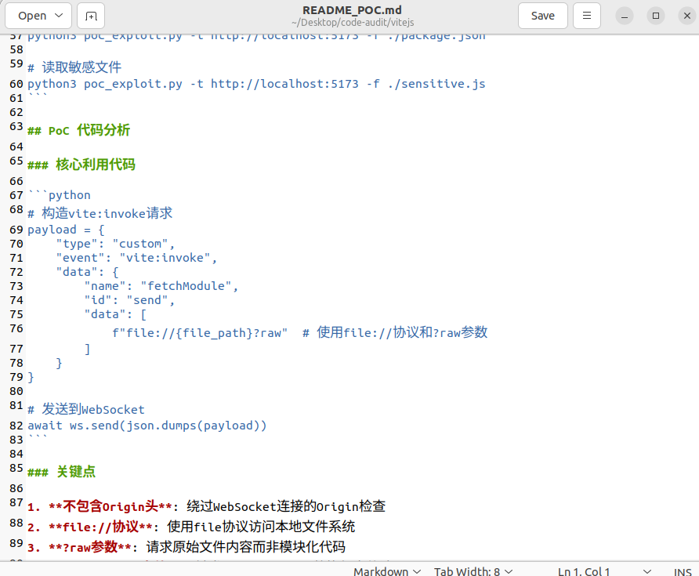
Task: Click the '"id": "send",' line
Action: click(129, 300)
